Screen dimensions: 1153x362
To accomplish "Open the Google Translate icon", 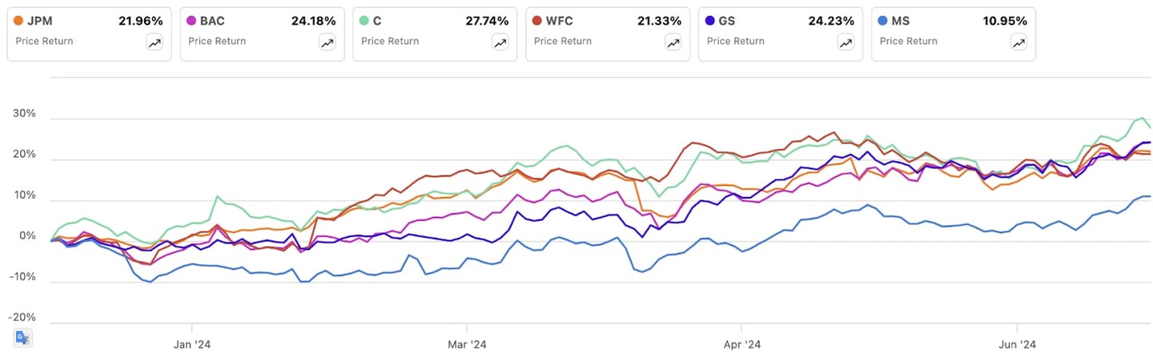I will pyautogui.click(x=22, y=338).
